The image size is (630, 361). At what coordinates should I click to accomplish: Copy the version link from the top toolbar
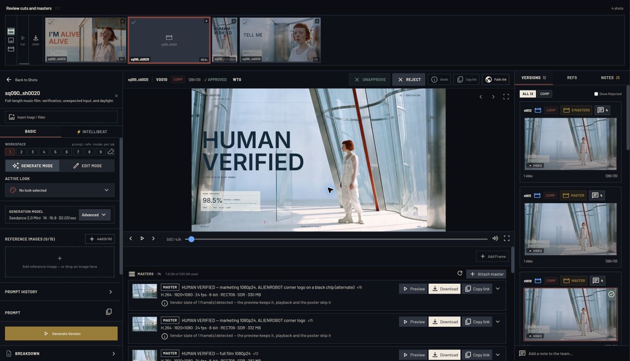[466, 80]
